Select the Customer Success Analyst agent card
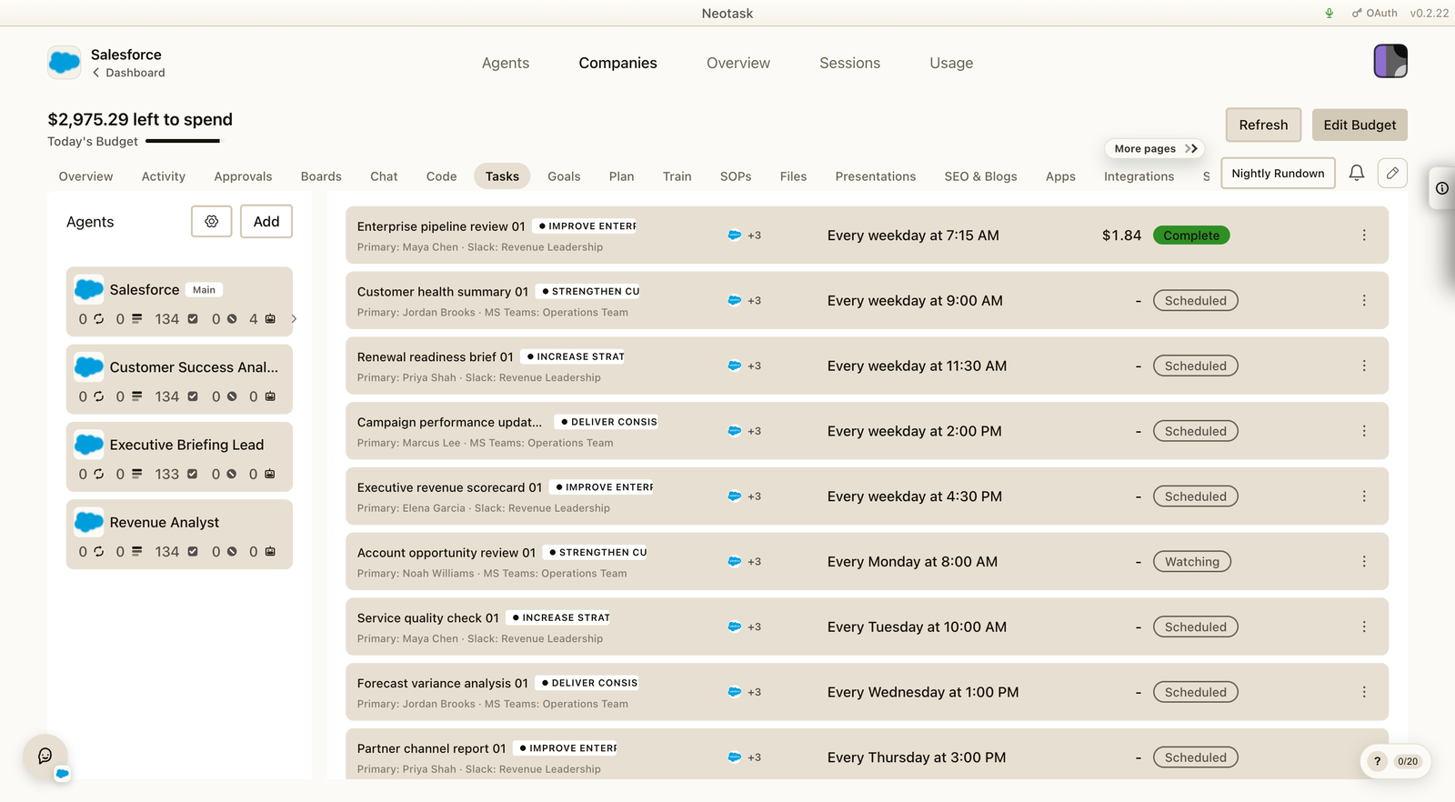Image resolution: width=1455 pixels, height=802 pixels. pyautogui.click(x=179, y=379)
